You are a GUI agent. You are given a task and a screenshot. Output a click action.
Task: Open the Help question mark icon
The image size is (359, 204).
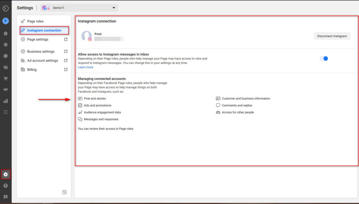(x=6, y=186)
